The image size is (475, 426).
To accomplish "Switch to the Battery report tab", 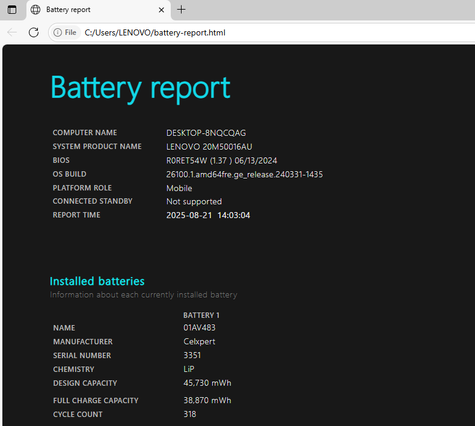I will [x=90, y=10].
